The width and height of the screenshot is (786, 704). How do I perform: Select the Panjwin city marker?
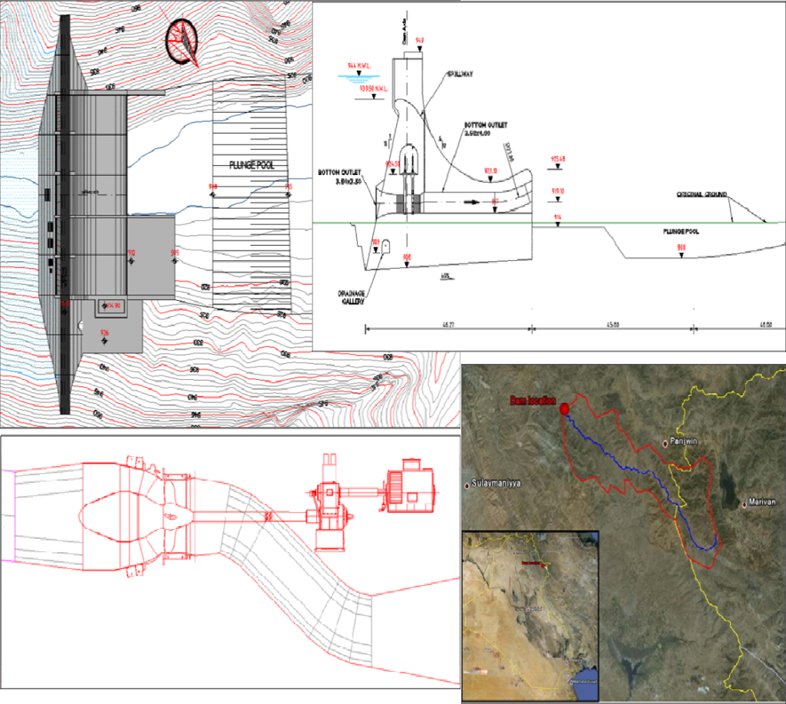point(665,444)
